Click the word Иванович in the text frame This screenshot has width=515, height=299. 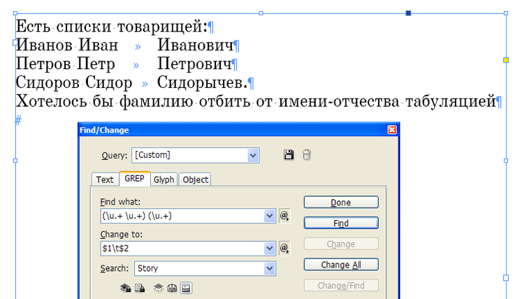tap(195, 45)
